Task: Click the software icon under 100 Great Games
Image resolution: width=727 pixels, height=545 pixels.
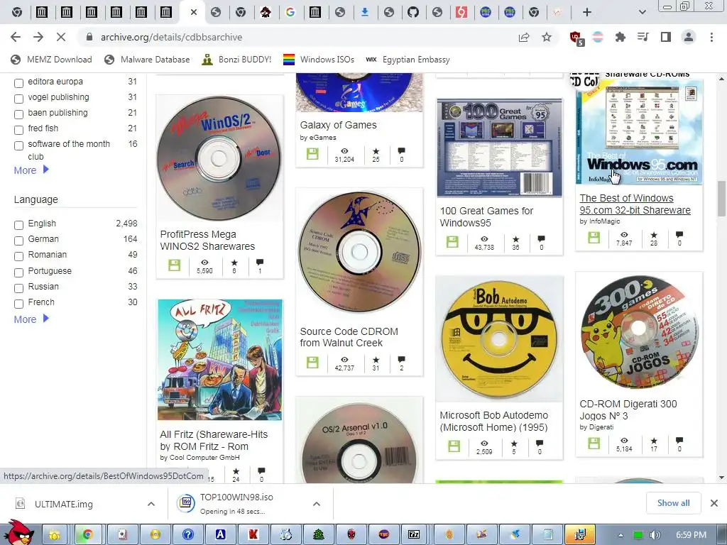Action: coord(452,242)
